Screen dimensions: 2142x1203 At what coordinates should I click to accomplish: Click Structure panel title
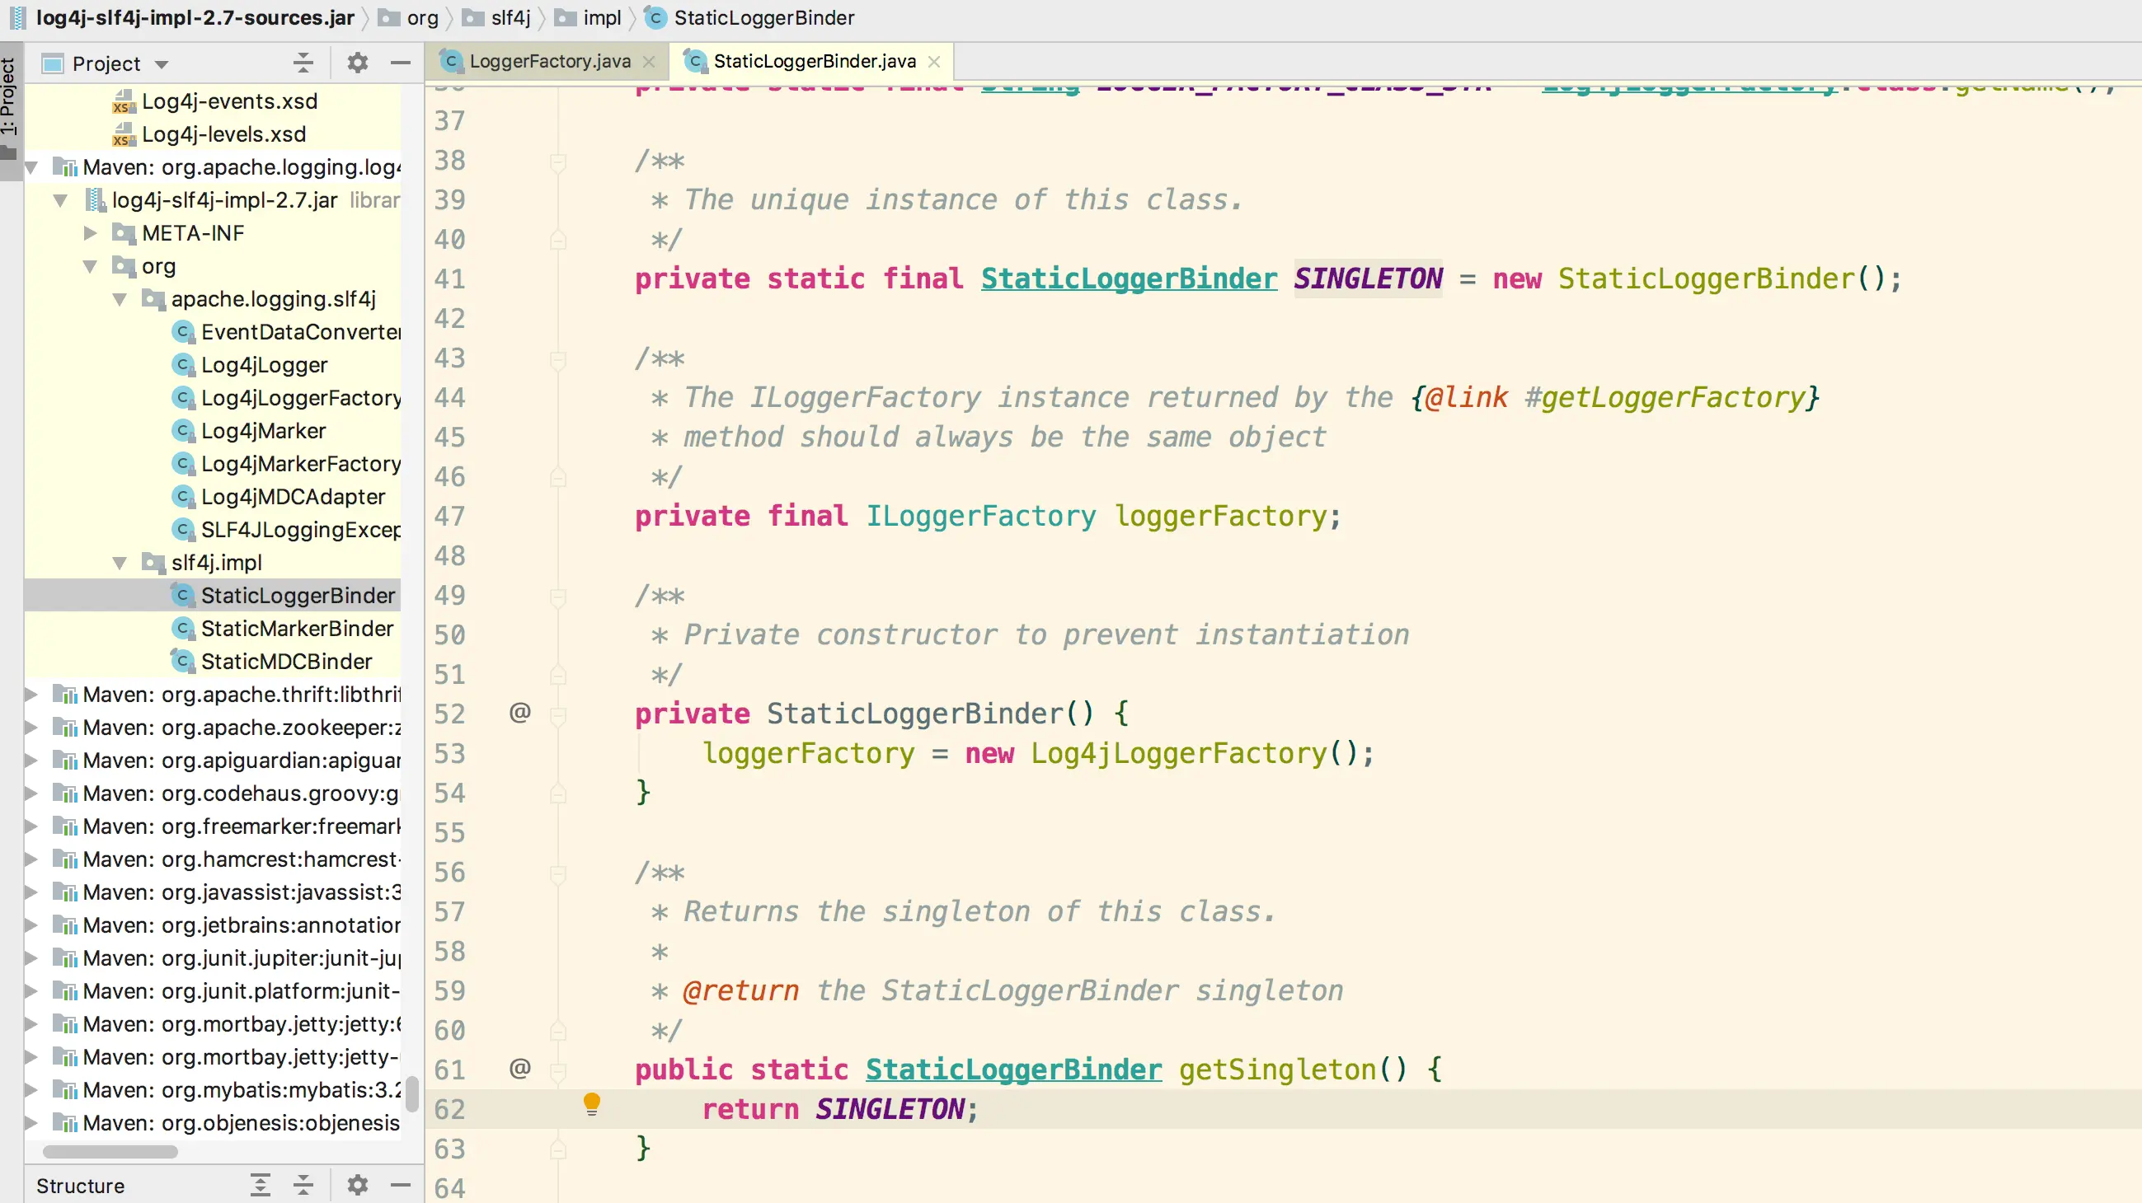pyautogui.click(x=81, y=1186)
